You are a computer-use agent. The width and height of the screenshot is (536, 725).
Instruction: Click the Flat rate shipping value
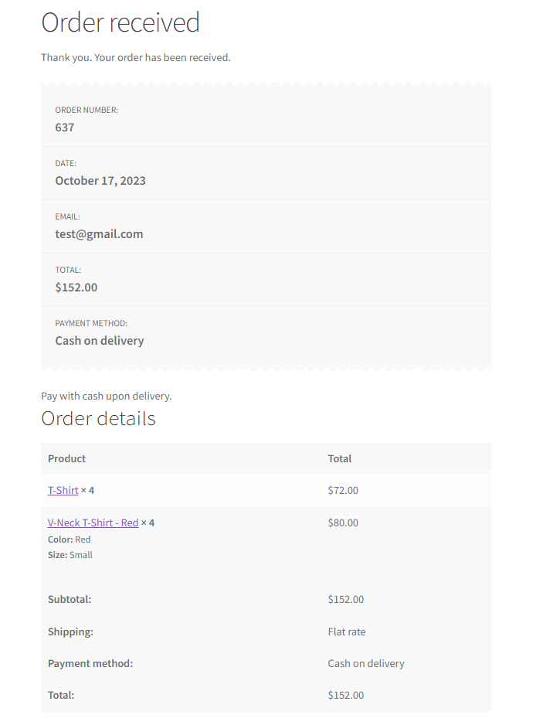tap(347, 631)
